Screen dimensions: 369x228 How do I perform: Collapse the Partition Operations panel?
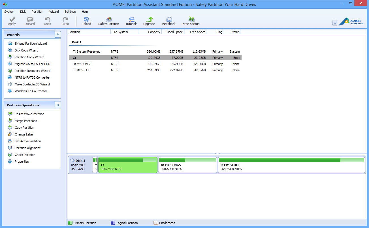58,105
